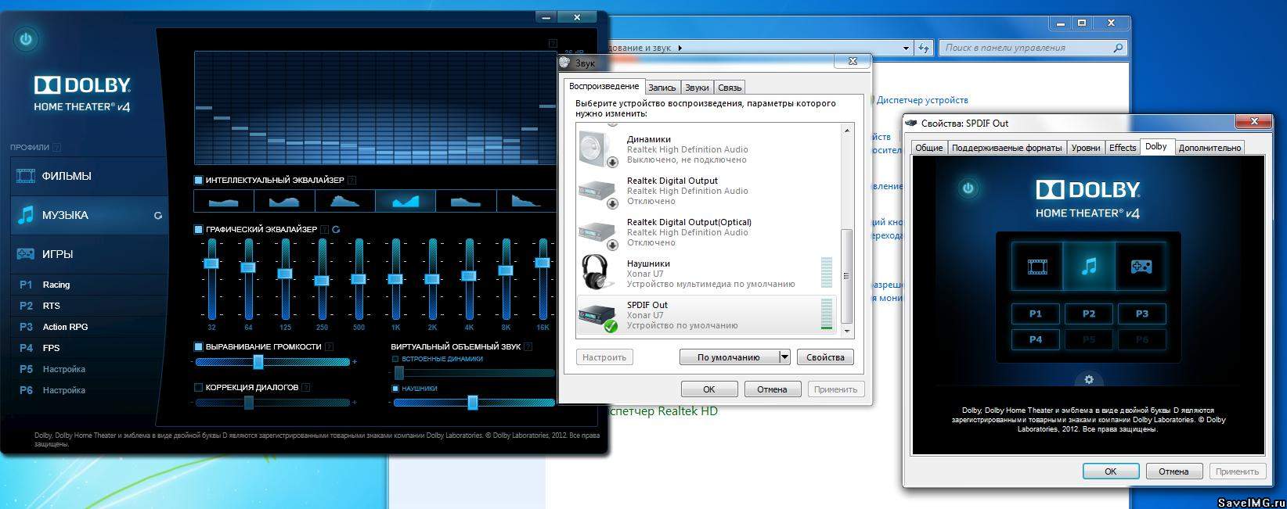Screen dimensions: 1287x509
Task: Open the Диспетчер устройств link
Action: (922, 100)
